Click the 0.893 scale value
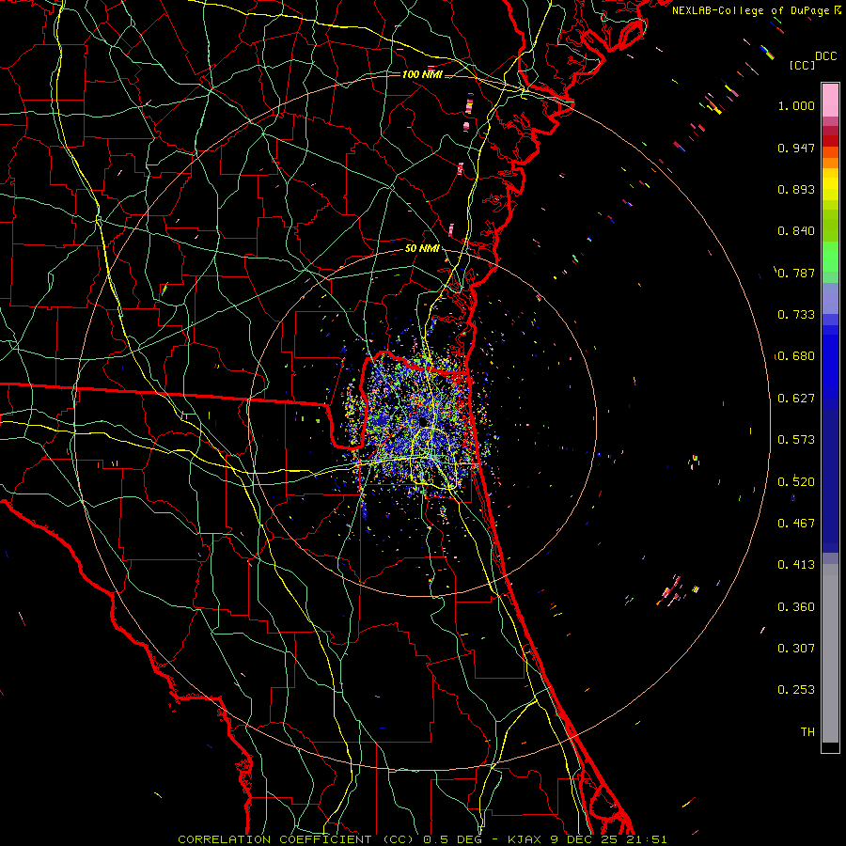This screenshot has width=846, height=846. 796,189
